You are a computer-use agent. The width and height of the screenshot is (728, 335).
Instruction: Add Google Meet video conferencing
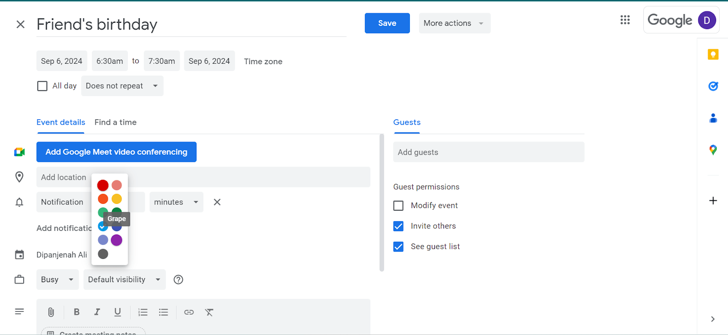116,152
